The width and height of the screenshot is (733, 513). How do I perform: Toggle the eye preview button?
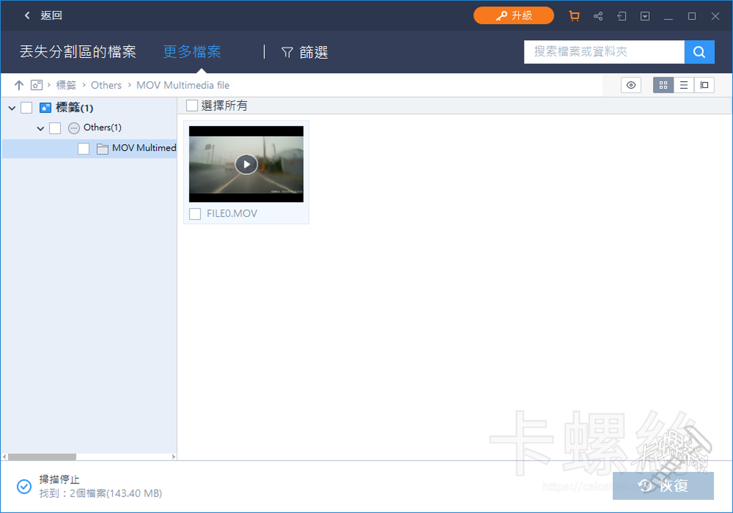pyautogui.click(x=631, y=85)
